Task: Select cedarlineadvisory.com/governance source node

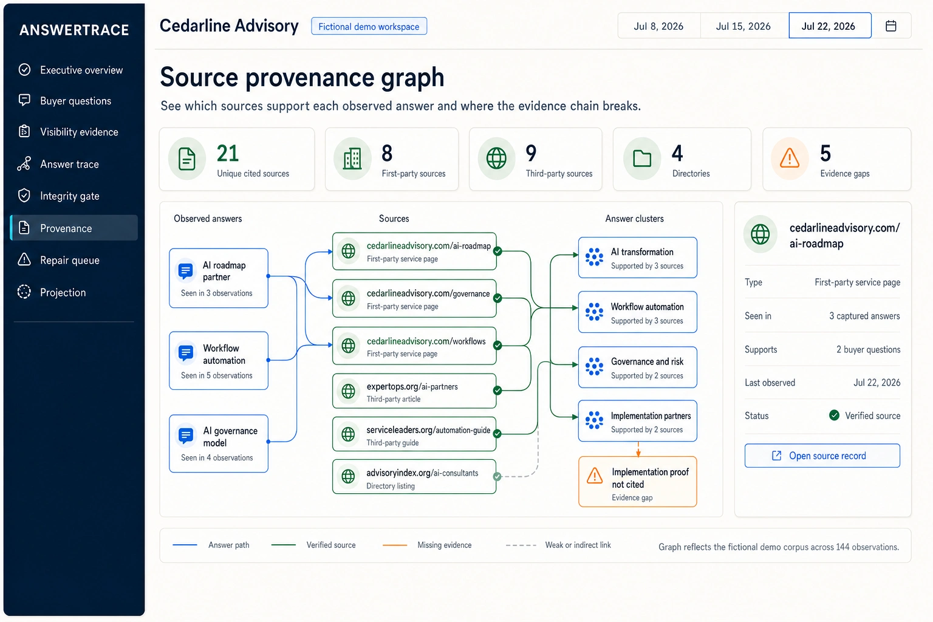Action: [x=414, y=298]
